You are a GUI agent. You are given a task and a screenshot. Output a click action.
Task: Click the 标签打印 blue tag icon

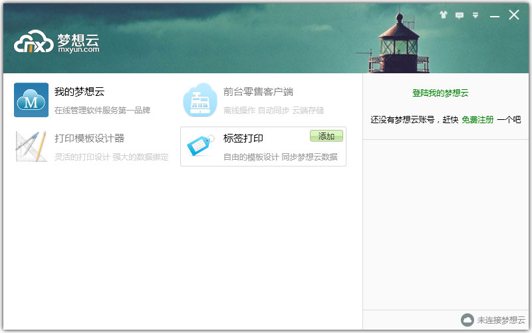click(200, 145)
